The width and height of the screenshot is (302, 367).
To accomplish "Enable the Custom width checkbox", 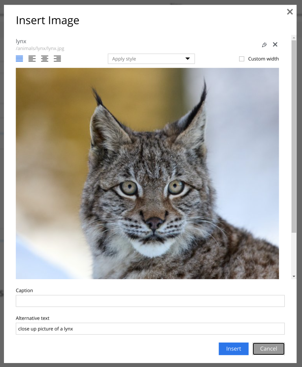I will (242, 59).
